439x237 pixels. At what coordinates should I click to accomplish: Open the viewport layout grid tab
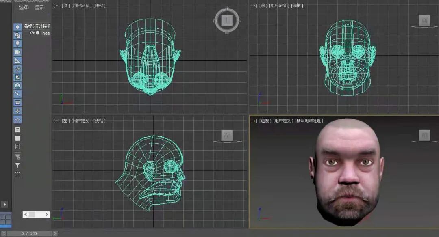click(x=6, y=220)
